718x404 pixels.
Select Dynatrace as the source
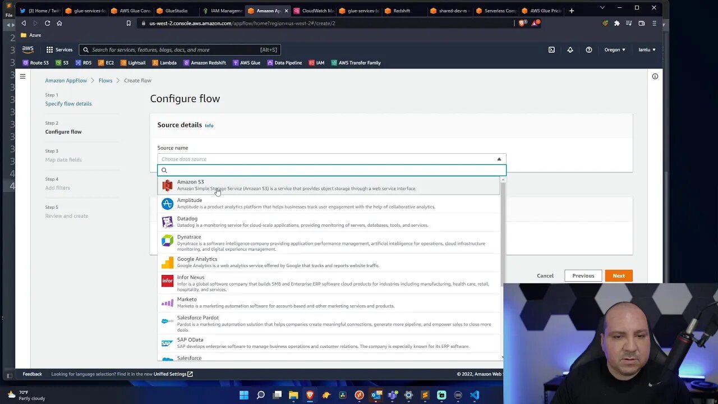(x=329, y=243)
